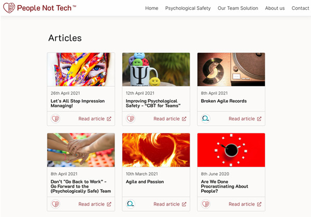
Task: Open the Home menu item
Action: click(x=151, y=8)
